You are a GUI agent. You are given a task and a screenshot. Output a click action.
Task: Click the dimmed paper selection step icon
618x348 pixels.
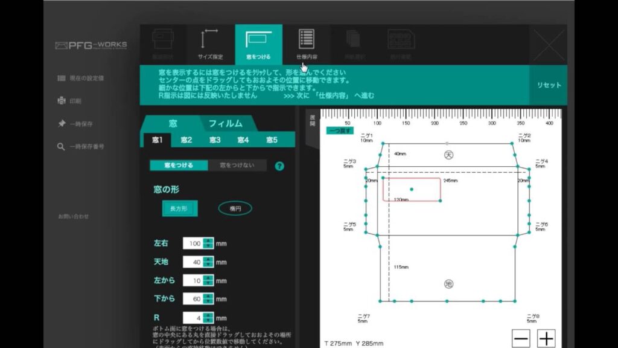point(354,43)
